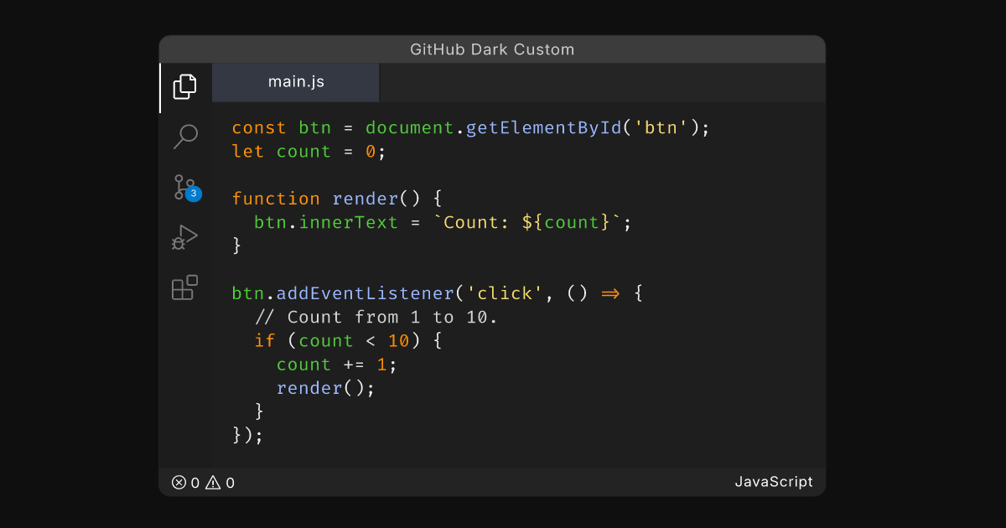Click the errors count icon in status bar
The height and width of the screenshot is (528, 1006).
tap(179, 482)
